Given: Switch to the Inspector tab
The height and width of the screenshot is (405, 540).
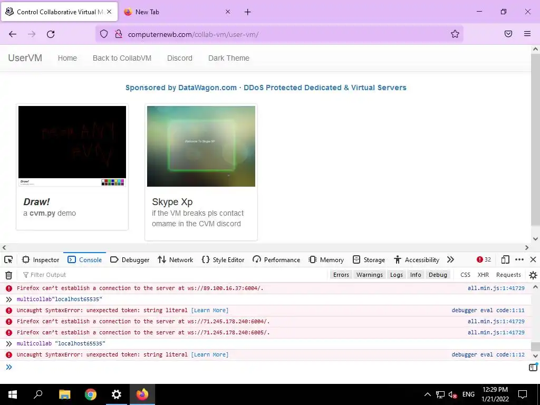Looking at the screenshot, I should (41, 259).
